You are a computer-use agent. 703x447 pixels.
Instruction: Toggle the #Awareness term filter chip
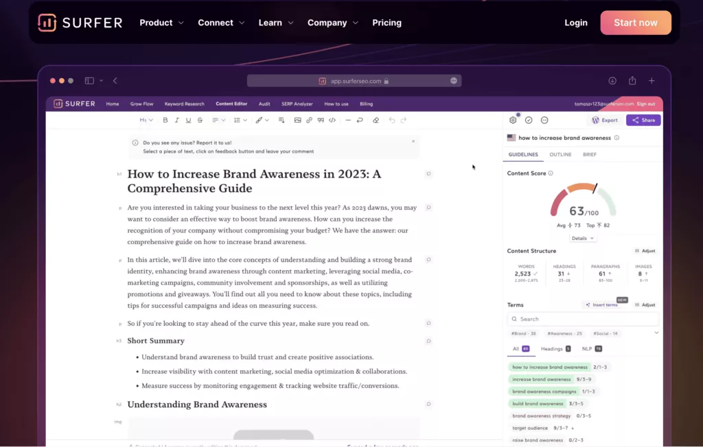[565, 333]
